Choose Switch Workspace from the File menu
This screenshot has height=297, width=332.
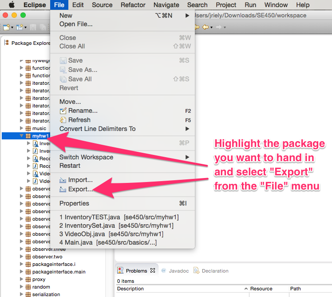(x=86, y=157)
